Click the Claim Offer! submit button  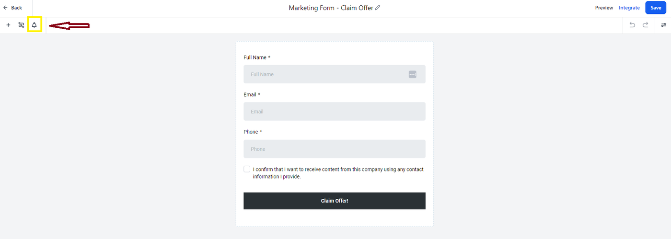[334, 201]
